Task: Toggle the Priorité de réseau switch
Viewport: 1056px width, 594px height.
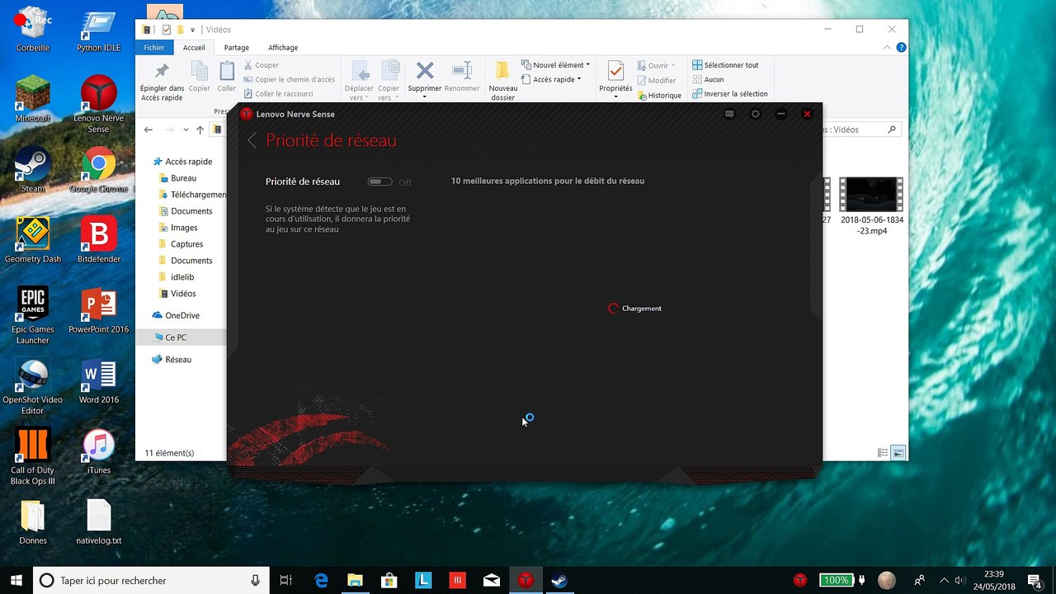Action: point(379,181)
